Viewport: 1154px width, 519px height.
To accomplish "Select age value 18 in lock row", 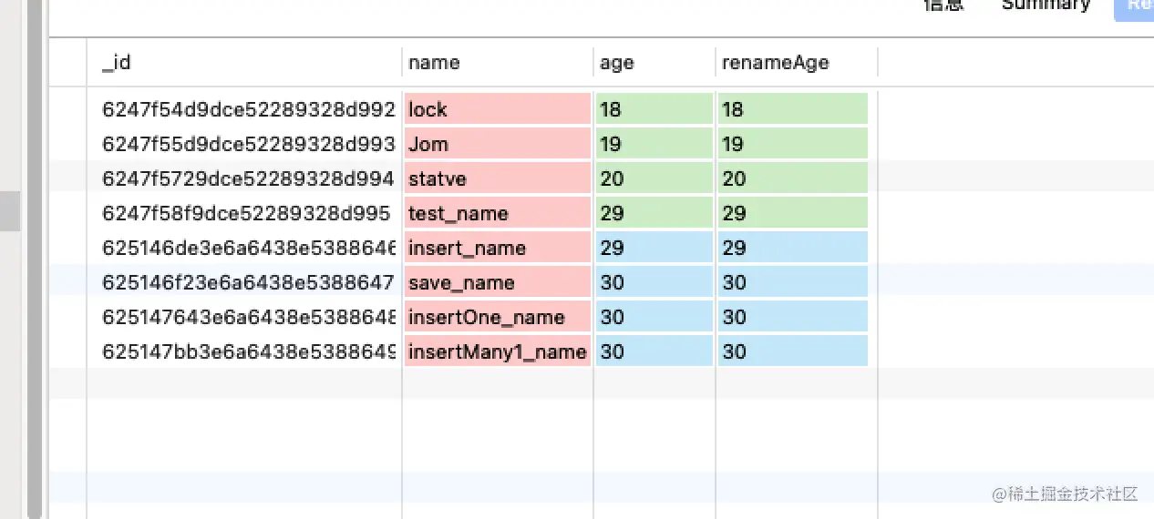I will click(x=654, y=109).
